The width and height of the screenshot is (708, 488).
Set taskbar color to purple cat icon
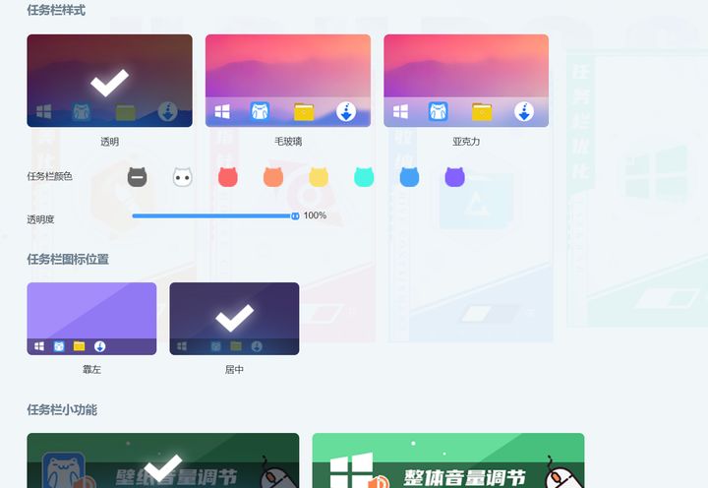pos(453,177)
